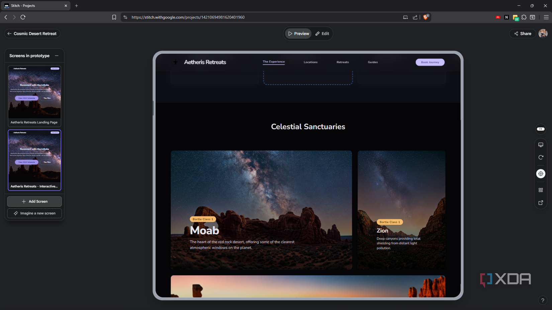552x310 pixels.
Task: Open preview in new window icon
Action: (541, 203)
